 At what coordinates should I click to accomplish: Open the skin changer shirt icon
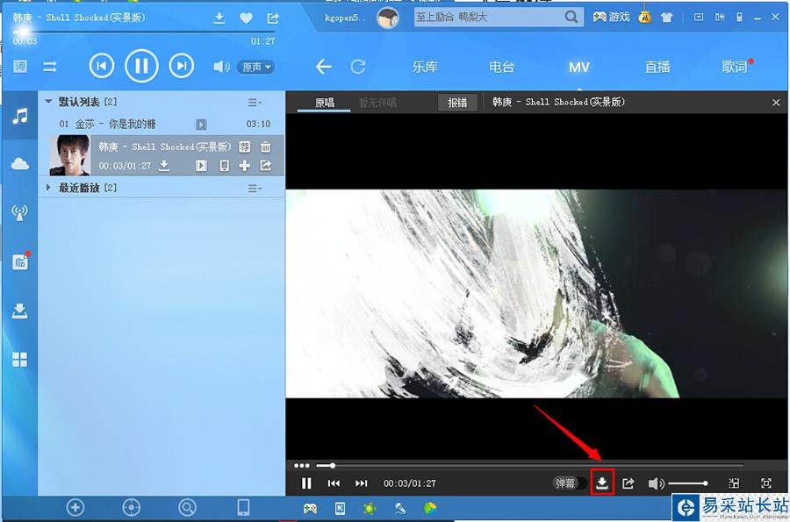666,18
